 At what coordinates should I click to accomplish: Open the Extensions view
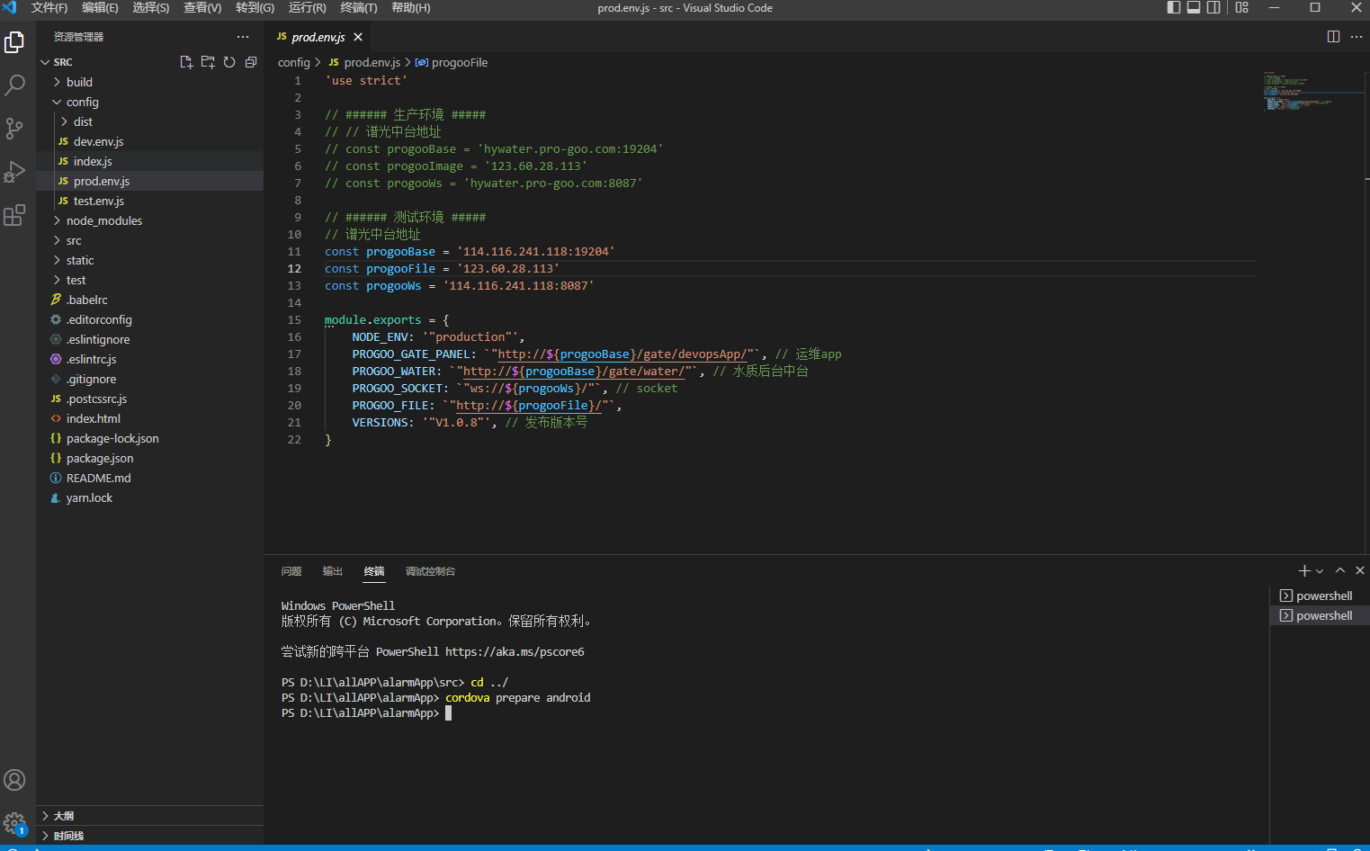(15, 215)
